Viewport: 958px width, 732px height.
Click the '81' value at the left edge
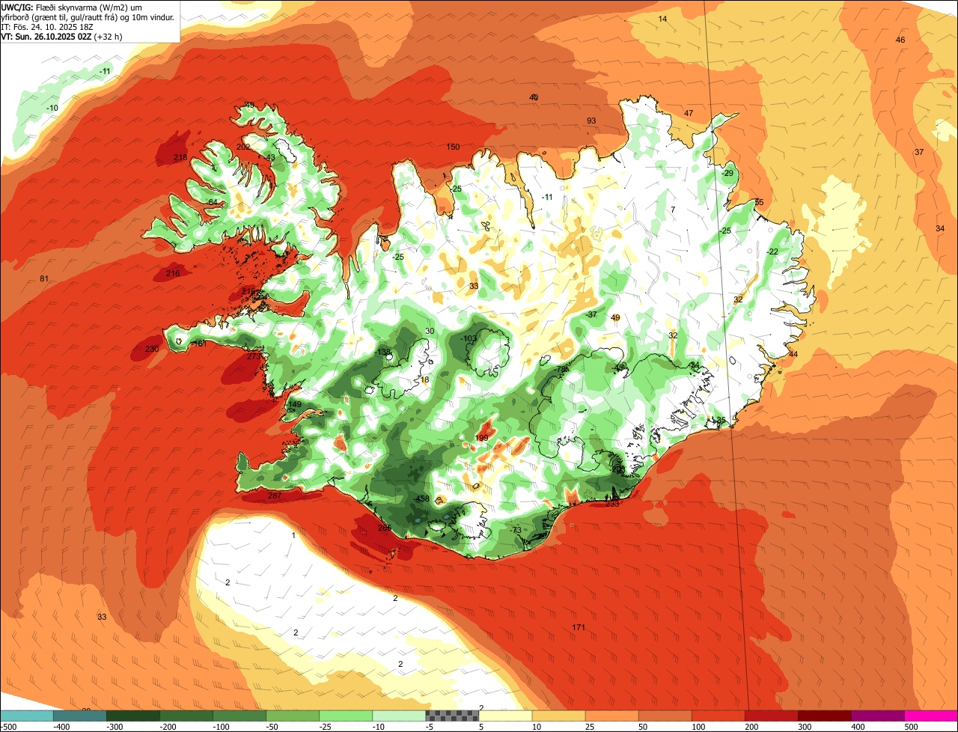coord(44,279)
